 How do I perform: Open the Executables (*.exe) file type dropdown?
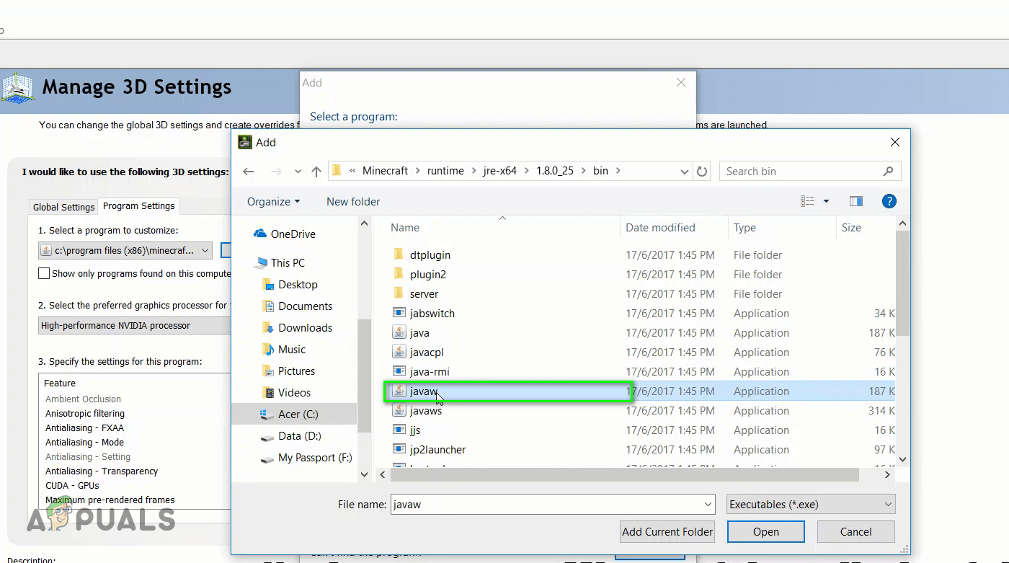point(811,505)
